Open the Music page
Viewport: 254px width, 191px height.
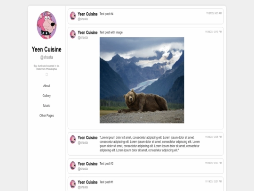(47, 106)
